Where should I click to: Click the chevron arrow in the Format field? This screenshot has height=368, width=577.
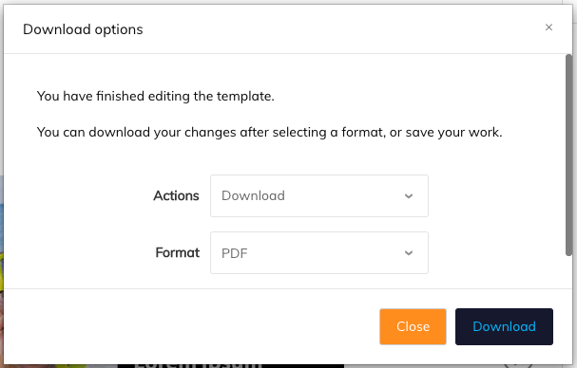409,253
